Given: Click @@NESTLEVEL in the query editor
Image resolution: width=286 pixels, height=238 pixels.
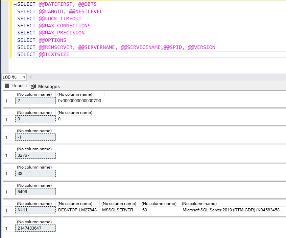Looking at the screenshot, I should tap(86, 11).
